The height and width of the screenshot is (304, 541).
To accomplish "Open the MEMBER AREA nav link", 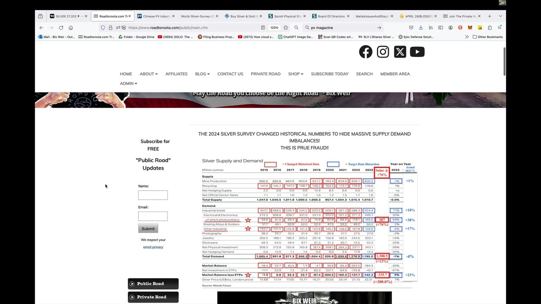I will click(x=395, y=74).
